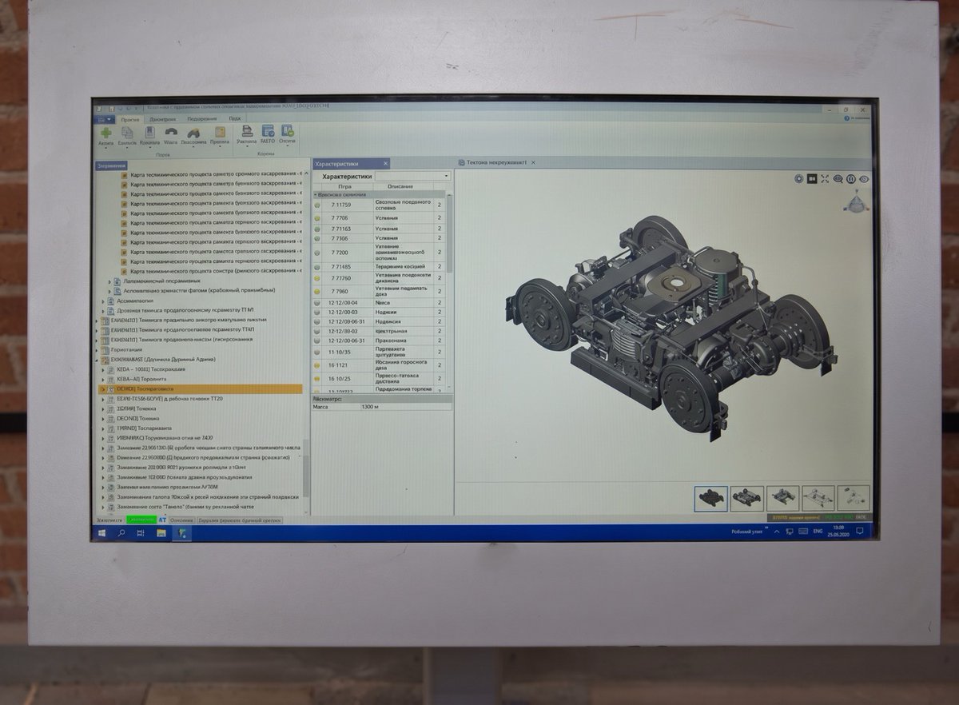
Task: Switch to the fourth ribbon tab
Action: 234,118
